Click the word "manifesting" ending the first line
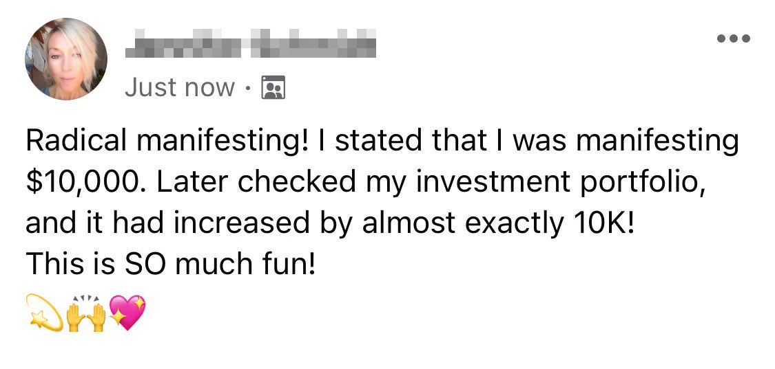Viewport: 775px width, 369px height. pyautogui.click(x=657, y=141)
